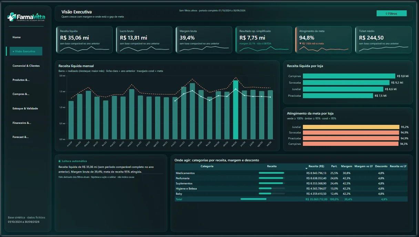The image size is (419, 237).
Task: Navigate to the Produtos & page
Action: [x=21, y=80]
